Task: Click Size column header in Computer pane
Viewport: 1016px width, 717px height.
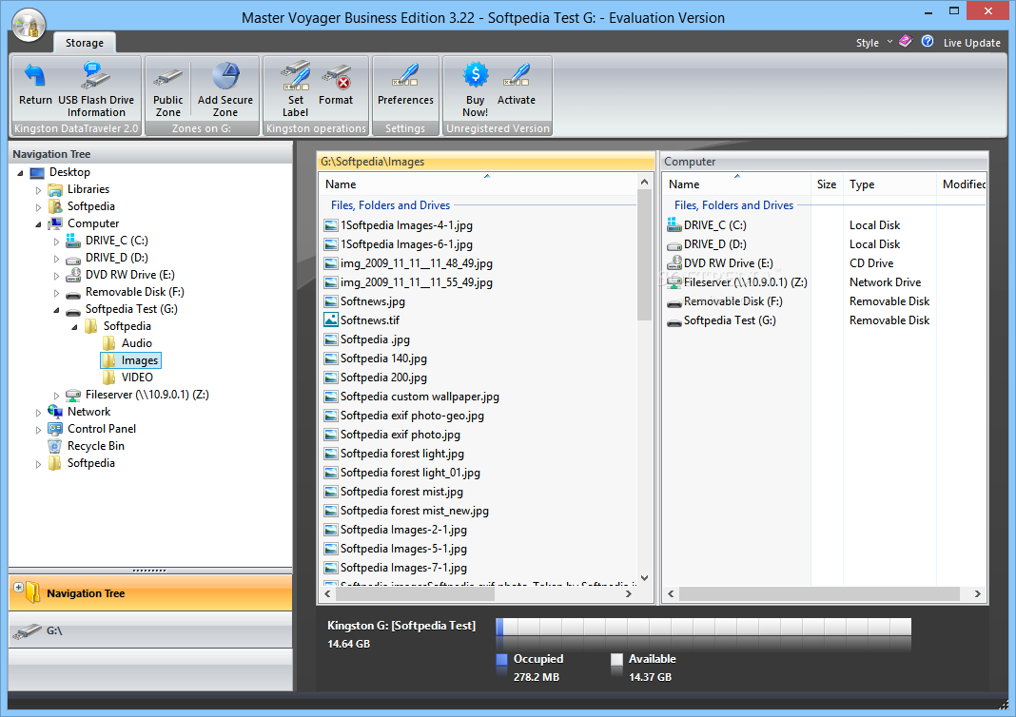Action: [x=826, y=184]
